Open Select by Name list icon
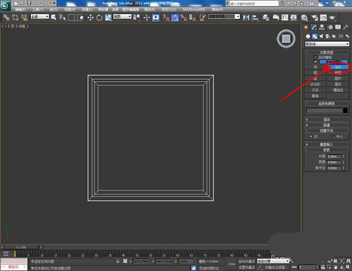 62,17
